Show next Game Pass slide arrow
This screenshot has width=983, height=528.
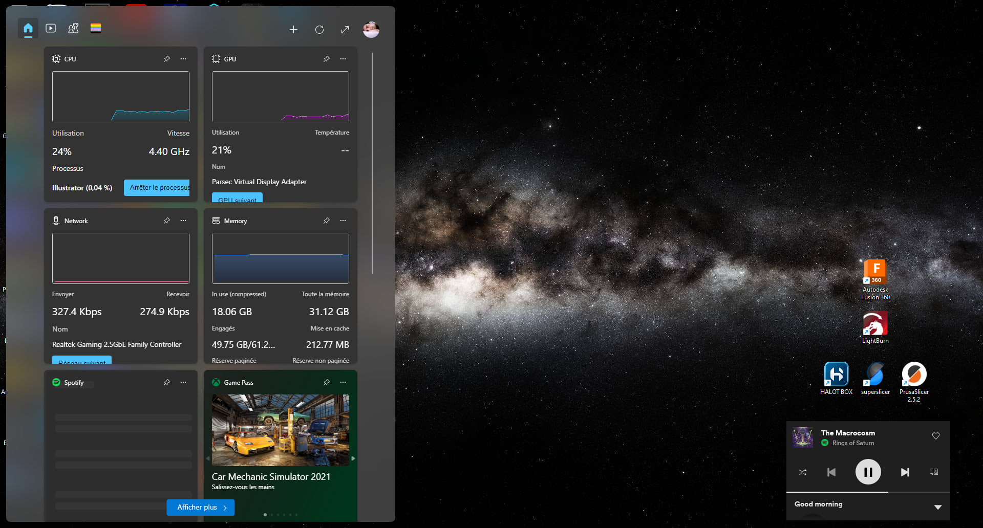pos(353,458)
